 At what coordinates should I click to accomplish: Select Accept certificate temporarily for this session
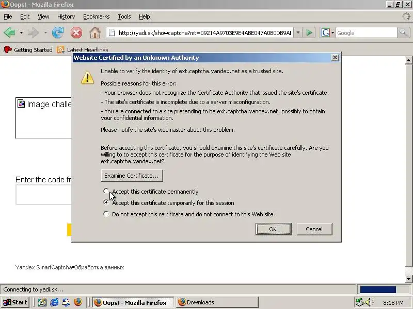(106, 202)
